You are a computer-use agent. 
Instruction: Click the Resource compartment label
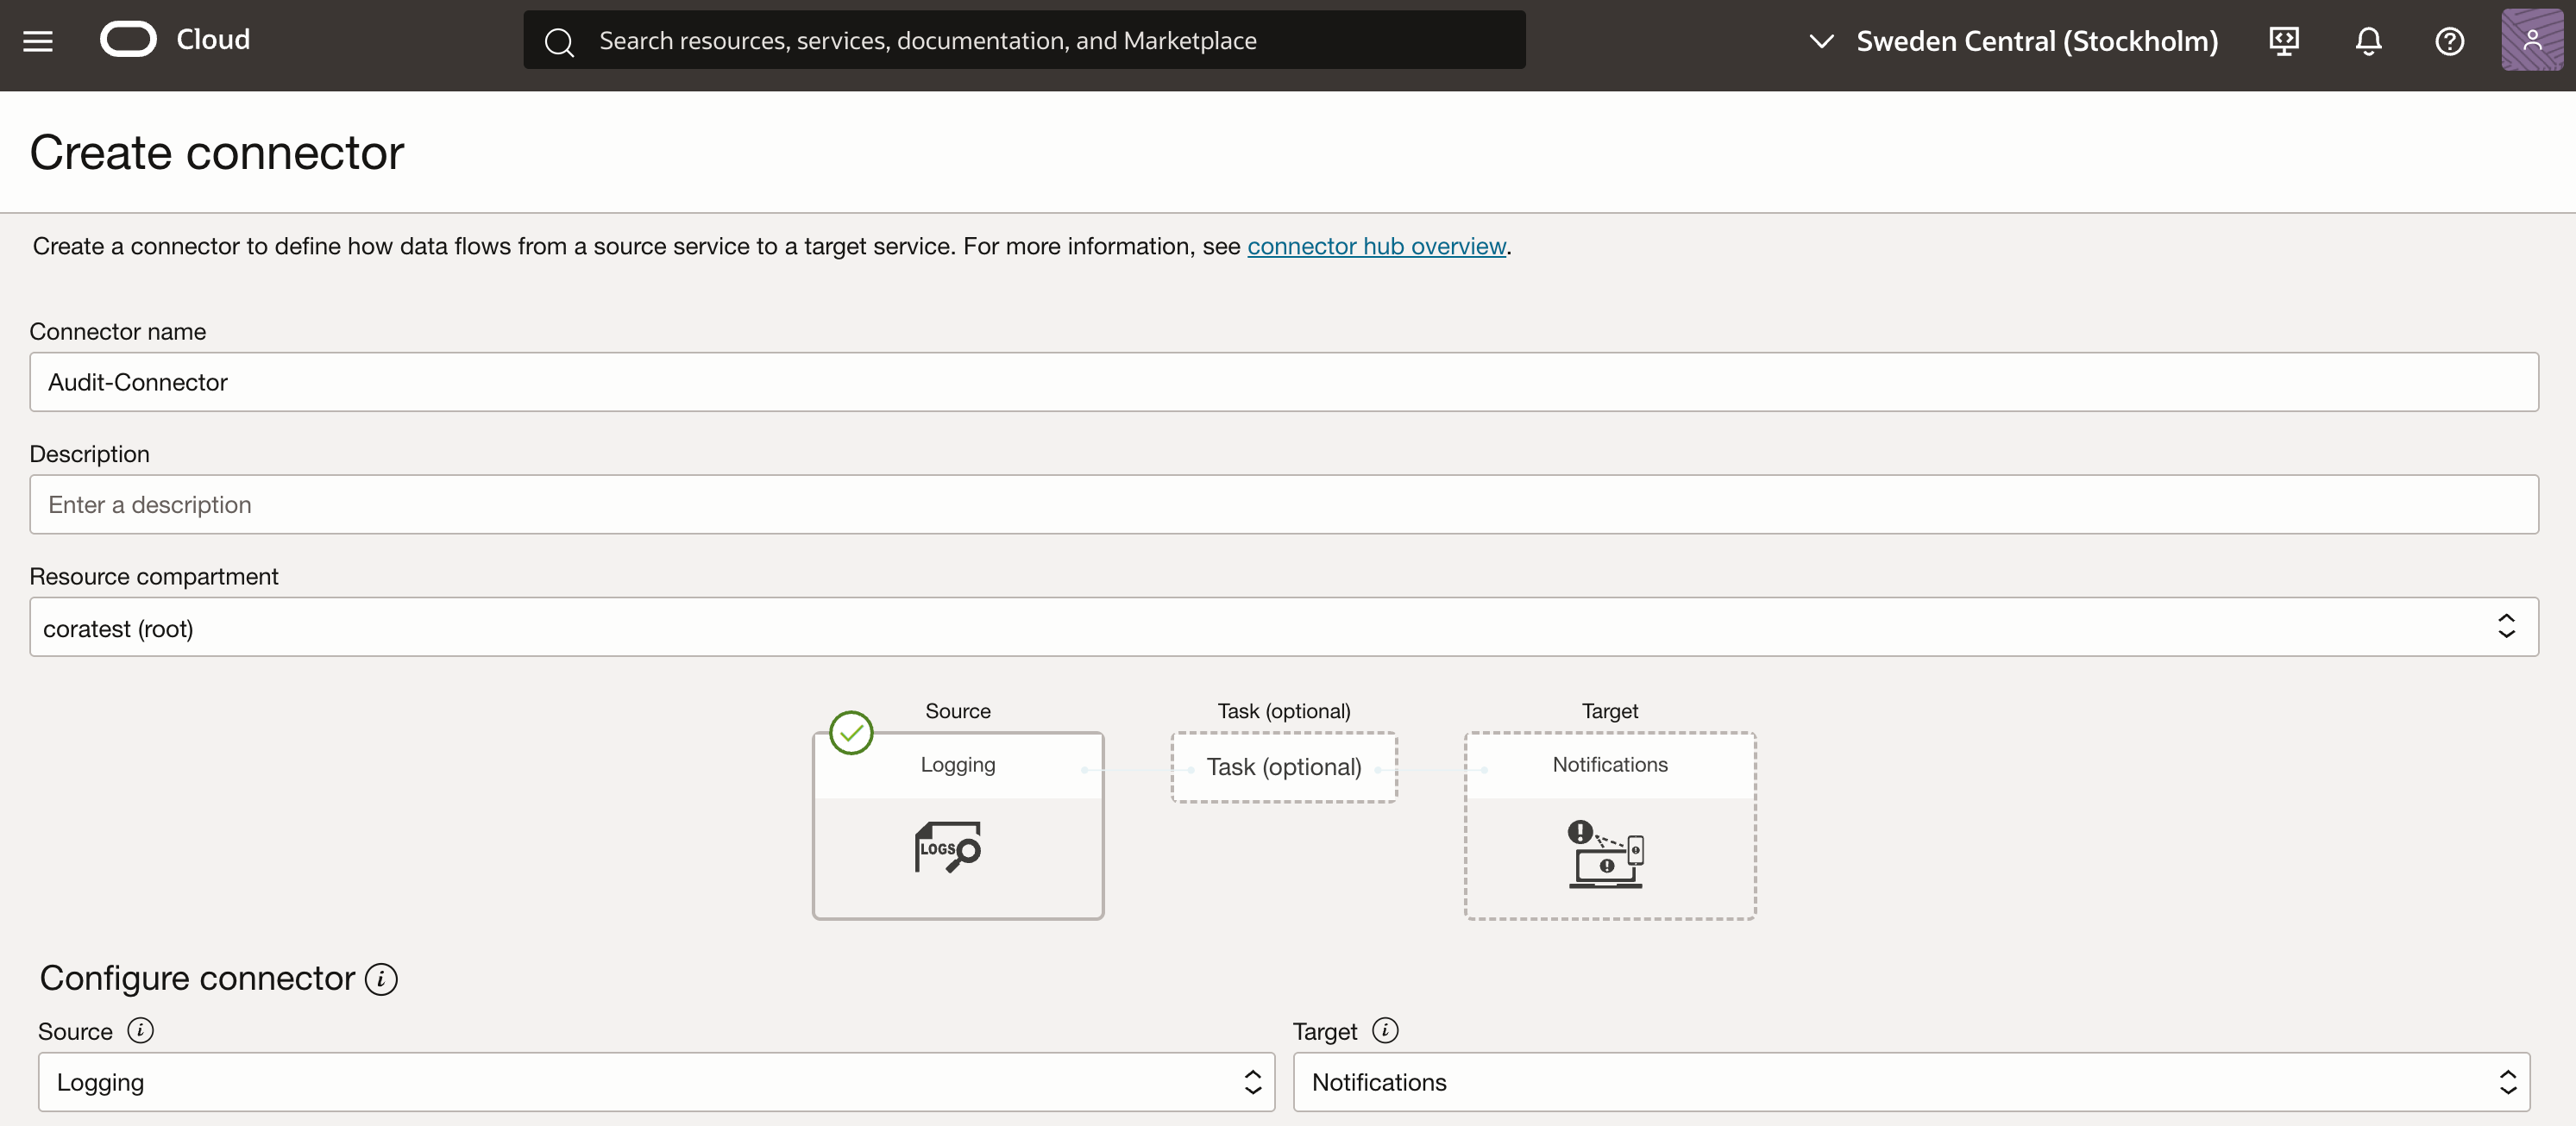coord(154,577)
